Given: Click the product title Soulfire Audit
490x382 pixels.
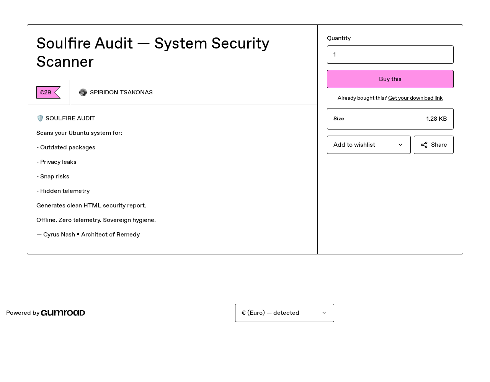Looking at the screenshot, I should [153, 52].
